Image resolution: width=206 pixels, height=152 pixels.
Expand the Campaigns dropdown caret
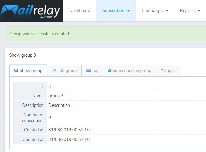tap(167, 11)
